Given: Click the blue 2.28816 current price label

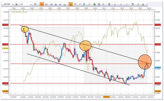Looking at the screenshot, I should tap(158, 68).
